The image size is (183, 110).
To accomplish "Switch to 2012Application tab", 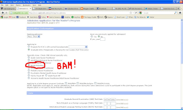I will pyautogui.click(x=40, y=9).
